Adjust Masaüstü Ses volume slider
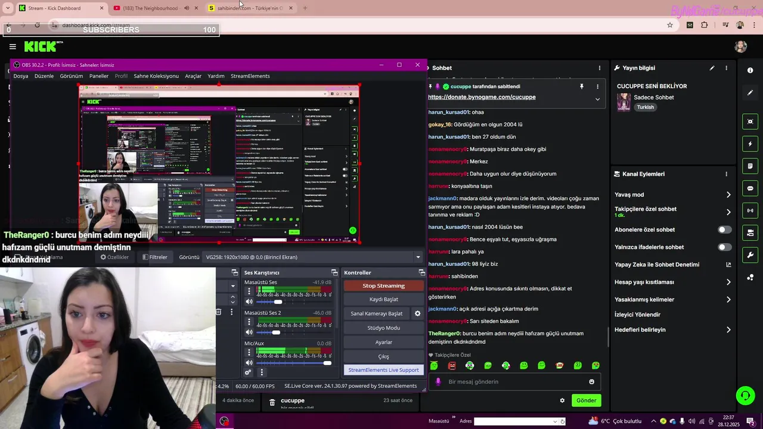The width and height of the screenshot is (763, 429). 294,301
